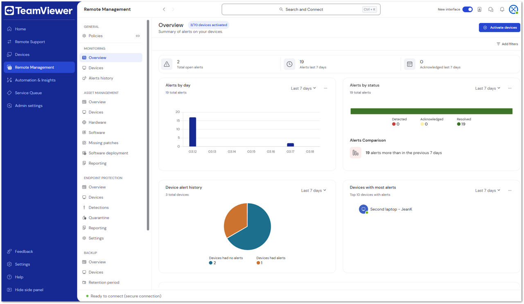
Task: Open Devices in the main sidebar
Action: pos(39,54)
